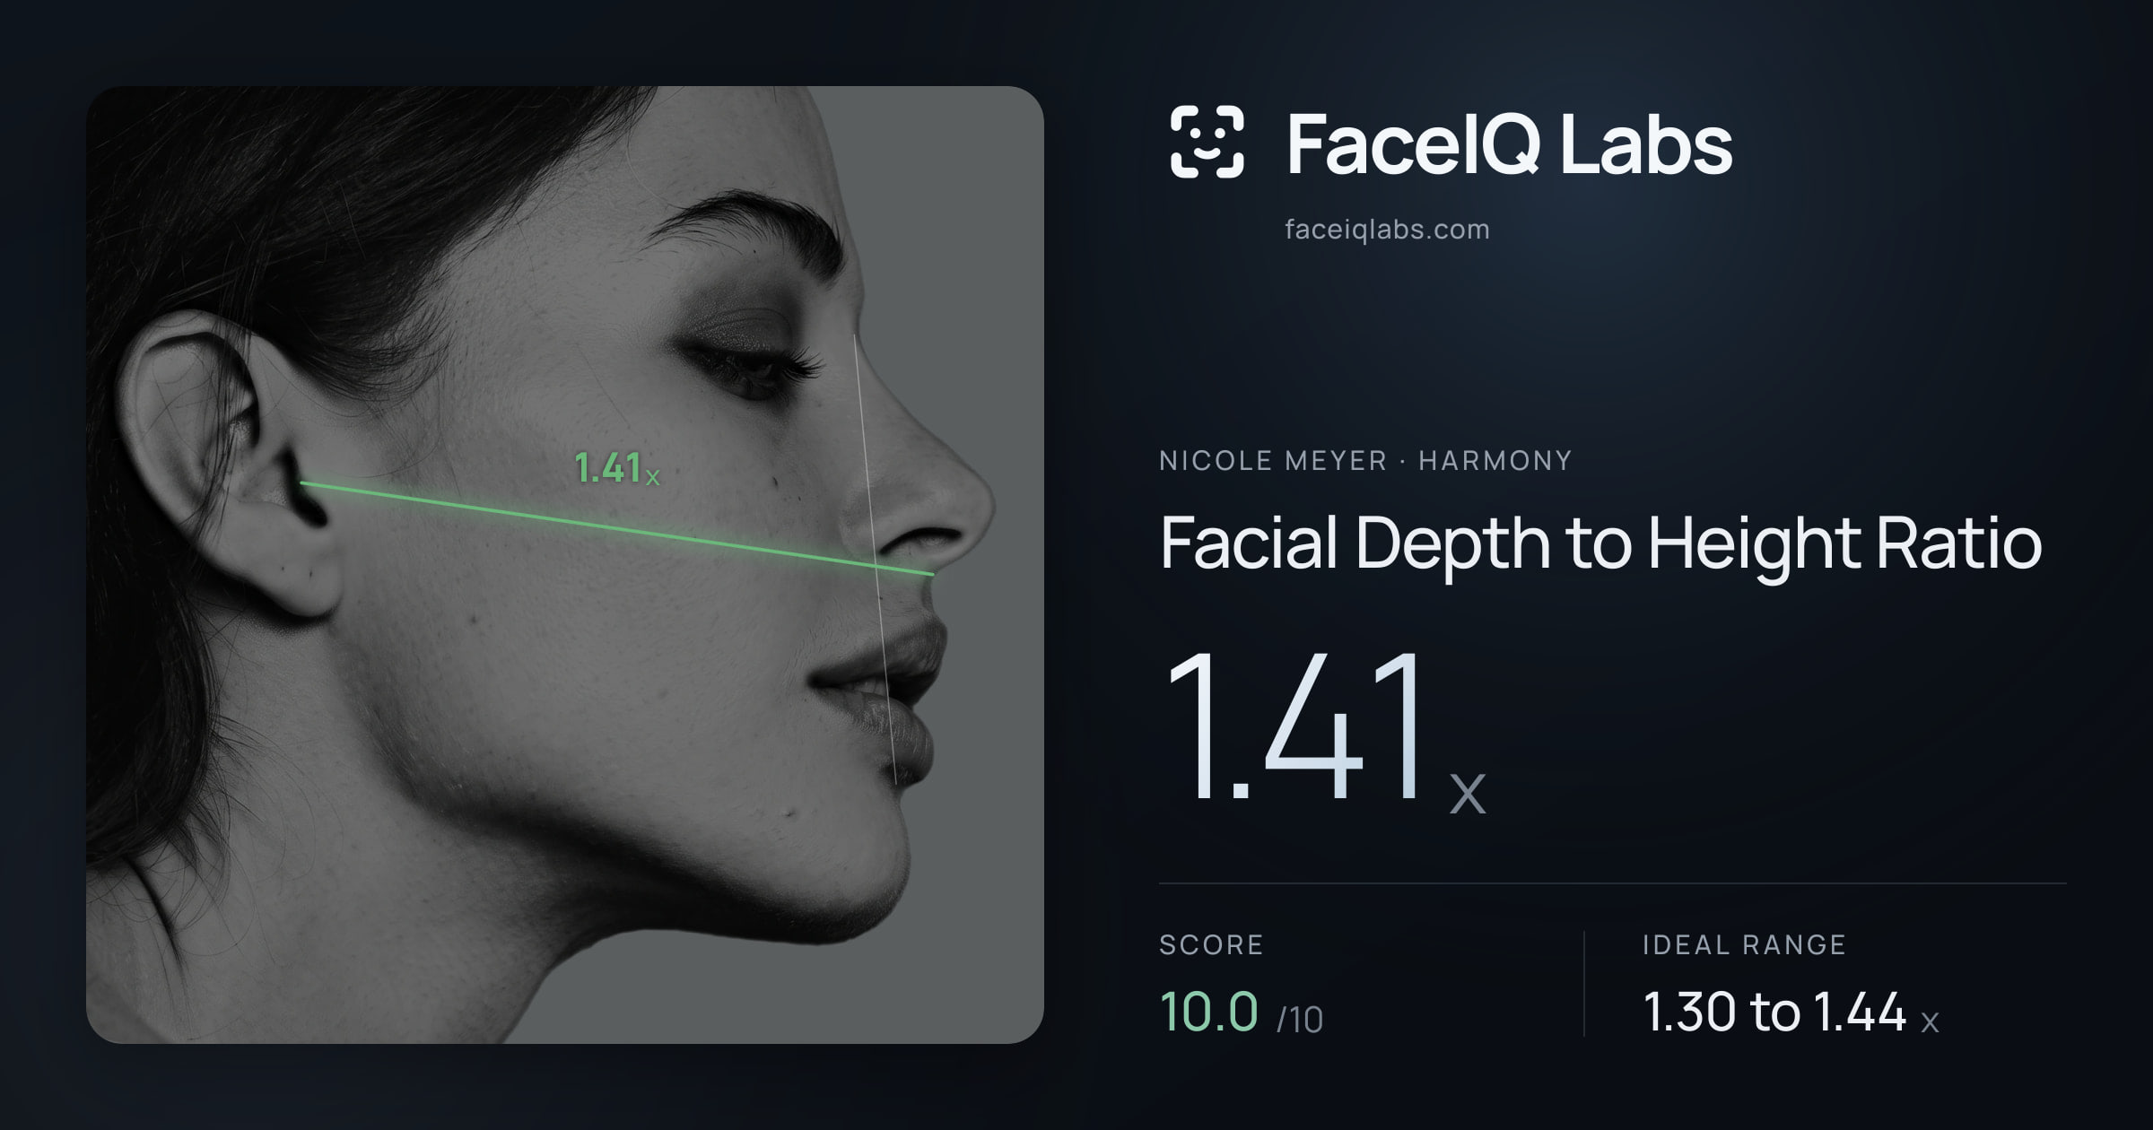Click the SCORE label
The width and height of the screenshot is (2153, 1130).
(1211, 944)
